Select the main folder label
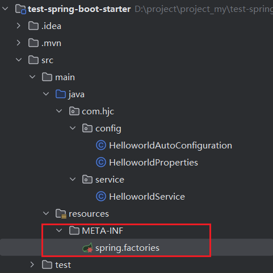The height and width of the screenshot is (273, 273). tap(65, 77)
